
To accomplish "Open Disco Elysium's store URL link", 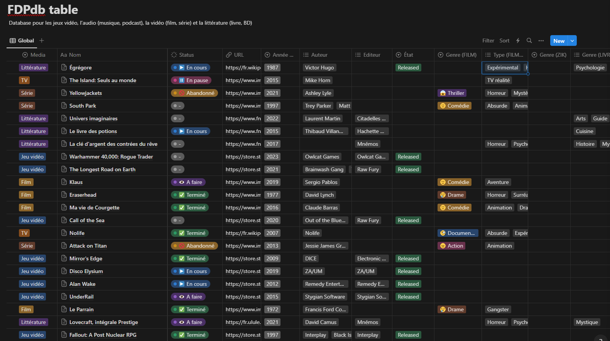I will (x=243, y=271).
